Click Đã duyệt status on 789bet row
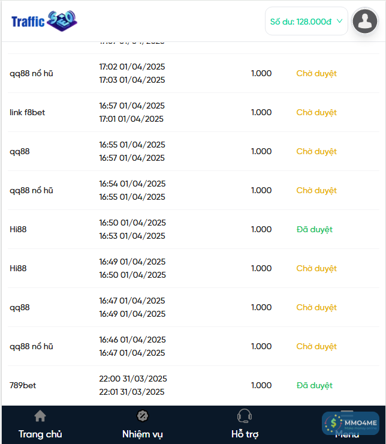The image size is (386, 444). click(314, 386)
